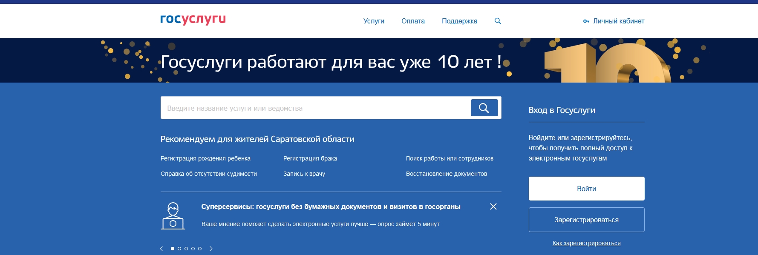Click the Зарегистрироваться button
Screen dimensions: 758x255
pos(586,220)
